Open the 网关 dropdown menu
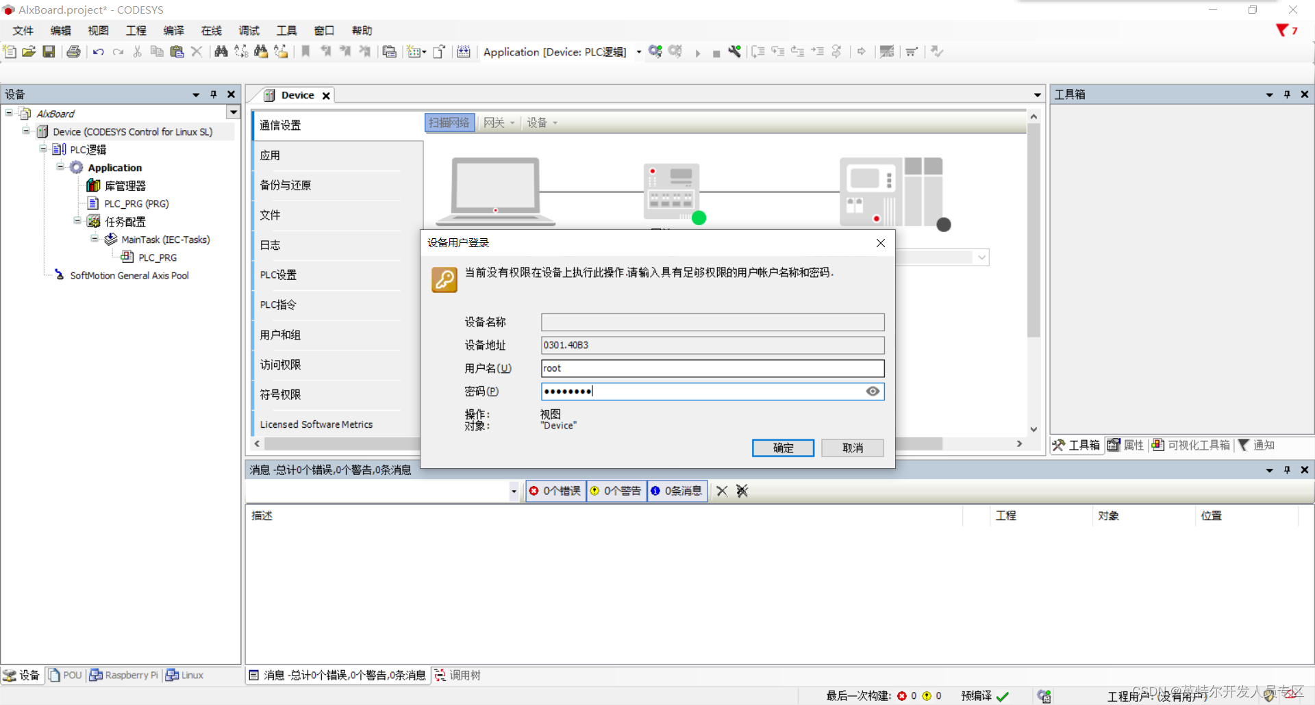 [x=499, y=123]
